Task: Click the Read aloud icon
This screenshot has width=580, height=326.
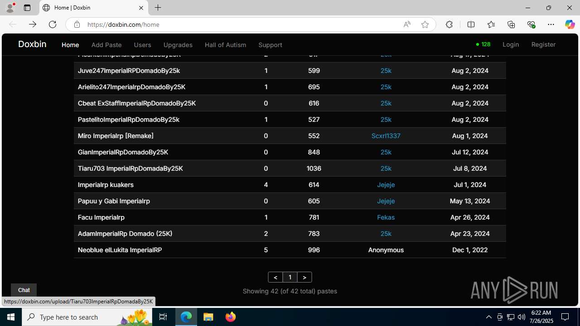Action: 407,24
